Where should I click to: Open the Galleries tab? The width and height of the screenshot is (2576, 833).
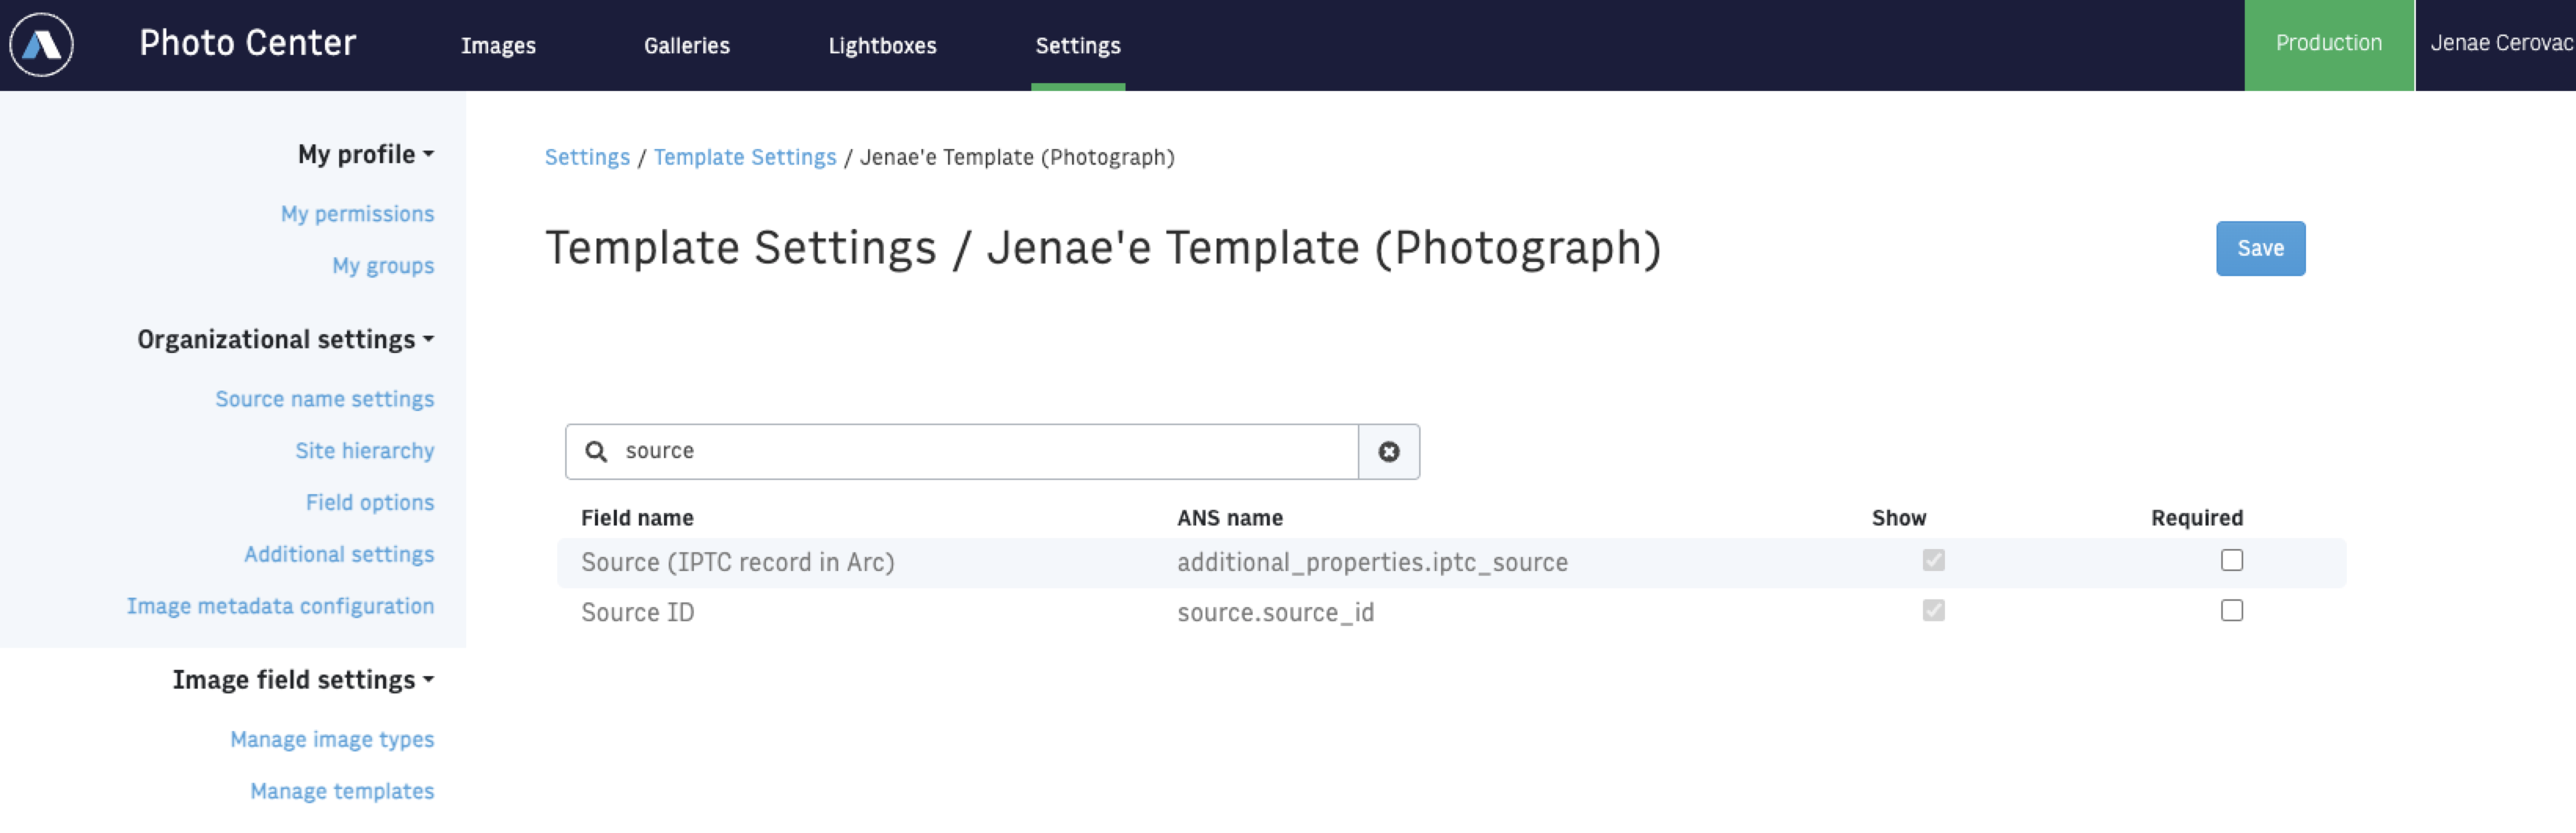point(687,45)
